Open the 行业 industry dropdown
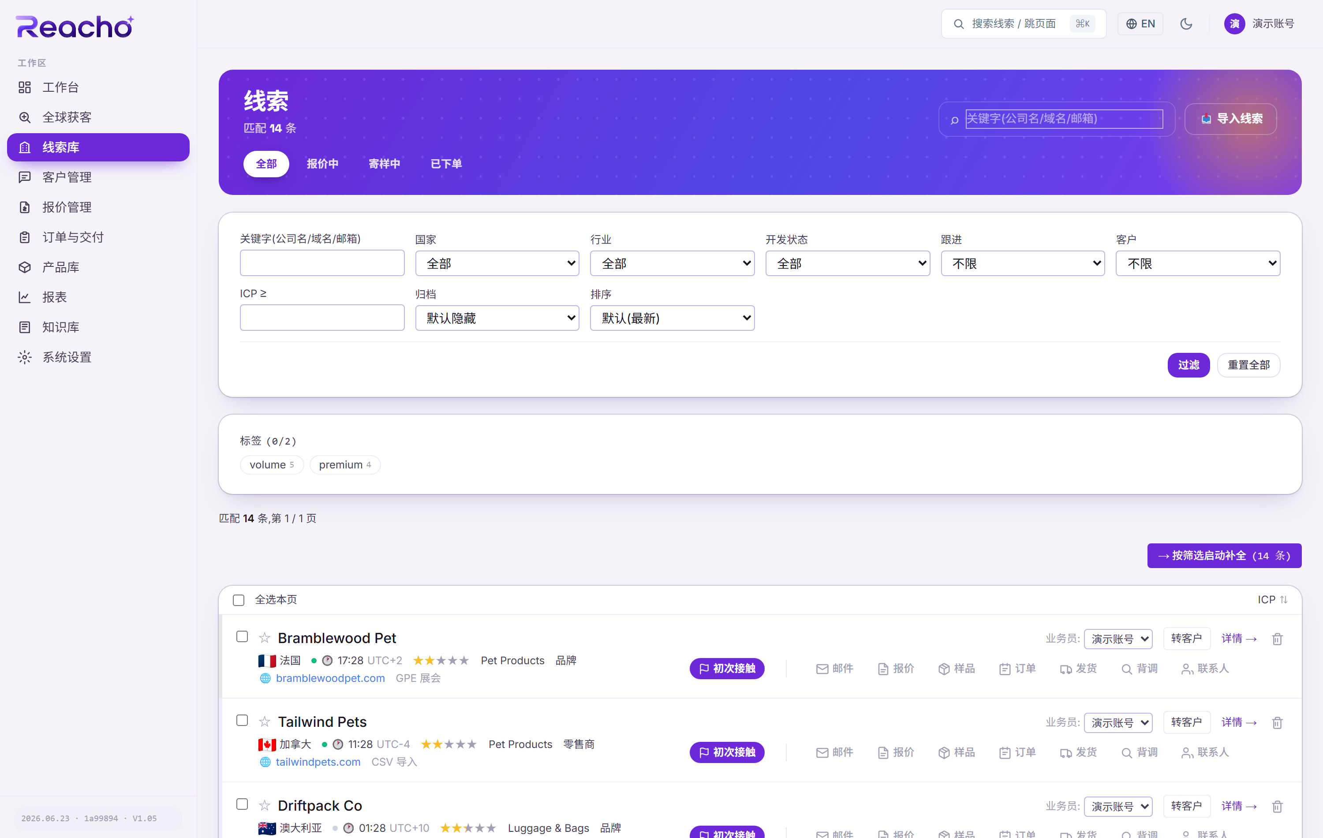 (x=672, y=263)
